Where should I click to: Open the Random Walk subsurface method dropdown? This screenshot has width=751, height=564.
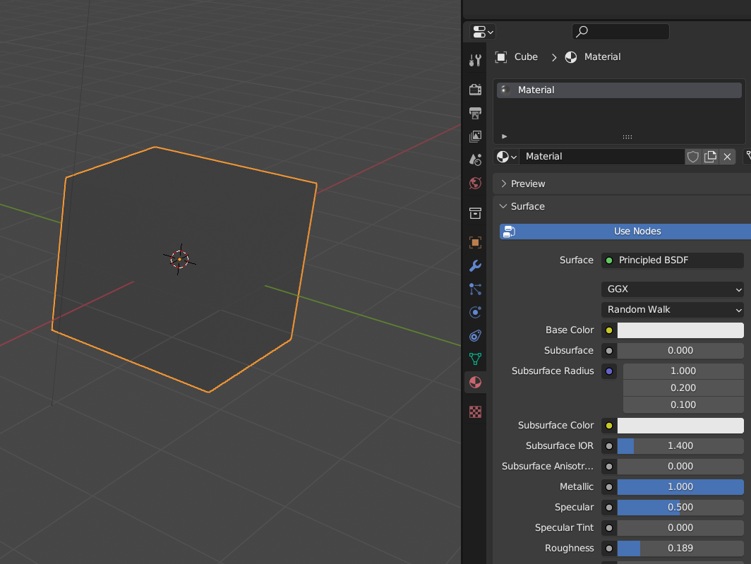click(673, 310)
